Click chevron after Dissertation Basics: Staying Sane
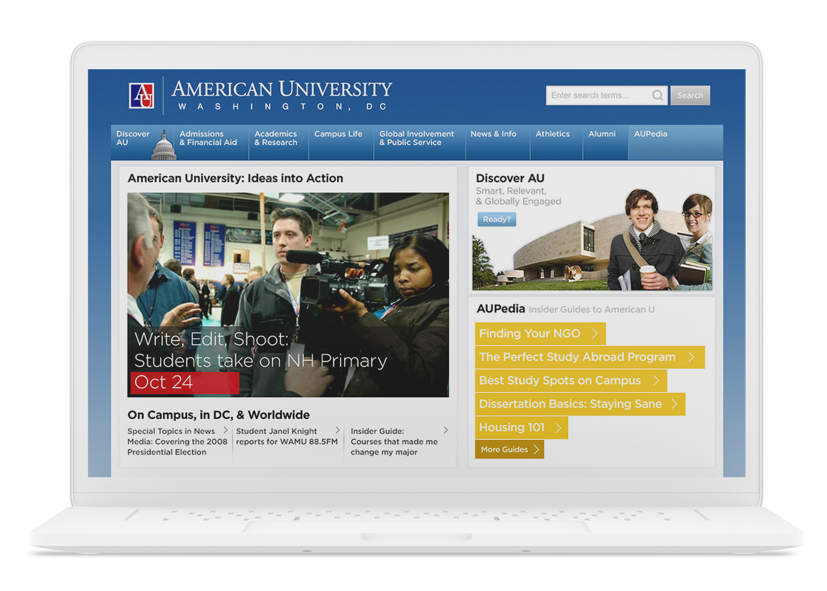 click(674, 404)
